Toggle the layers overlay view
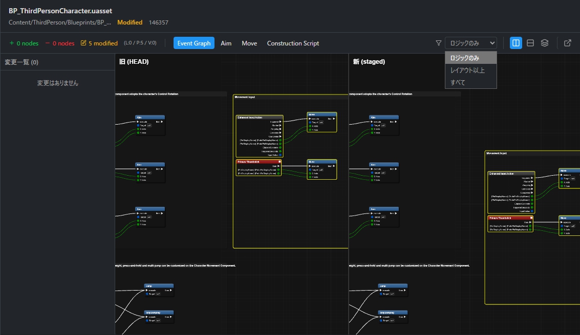The width and height of the screenshot is (580, 335). tap(545, 43)
